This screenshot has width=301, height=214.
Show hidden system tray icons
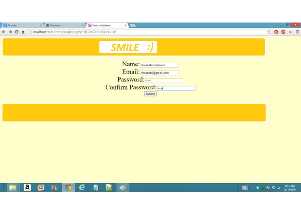252,188
